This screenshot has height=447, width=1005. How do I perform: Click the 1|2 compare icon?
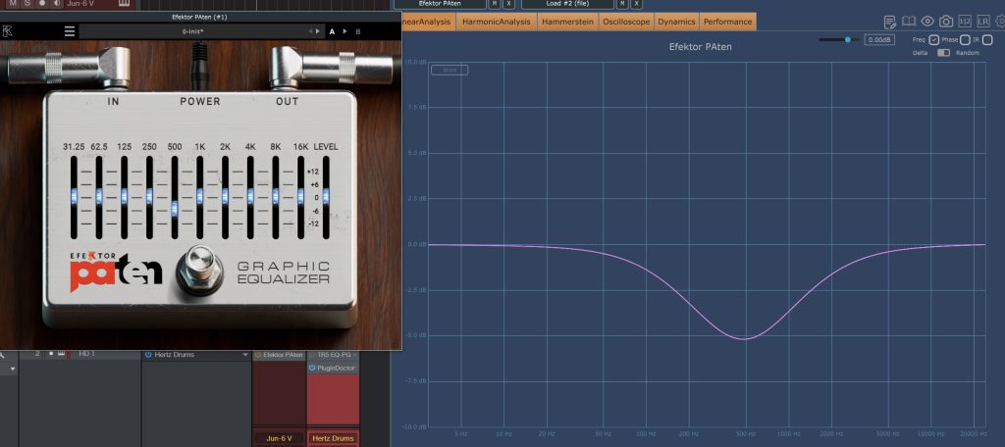coord(964,21)
